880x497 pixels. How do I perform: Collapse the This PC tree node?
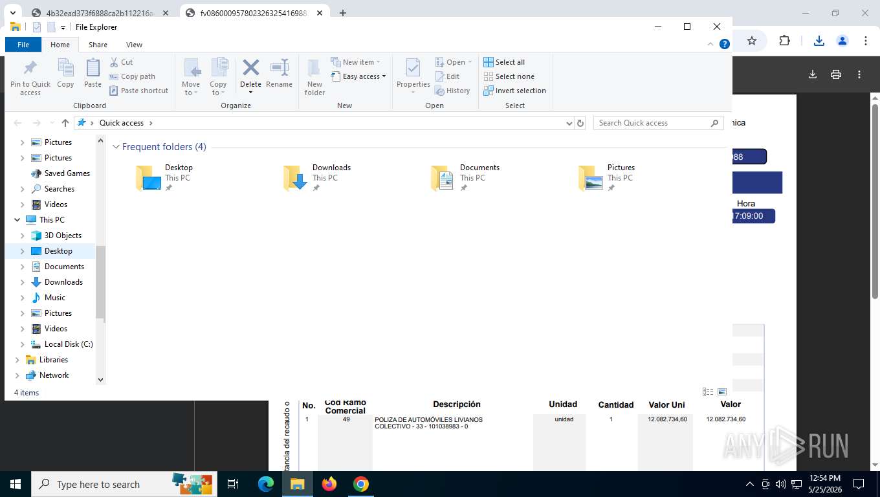(17, 220)
